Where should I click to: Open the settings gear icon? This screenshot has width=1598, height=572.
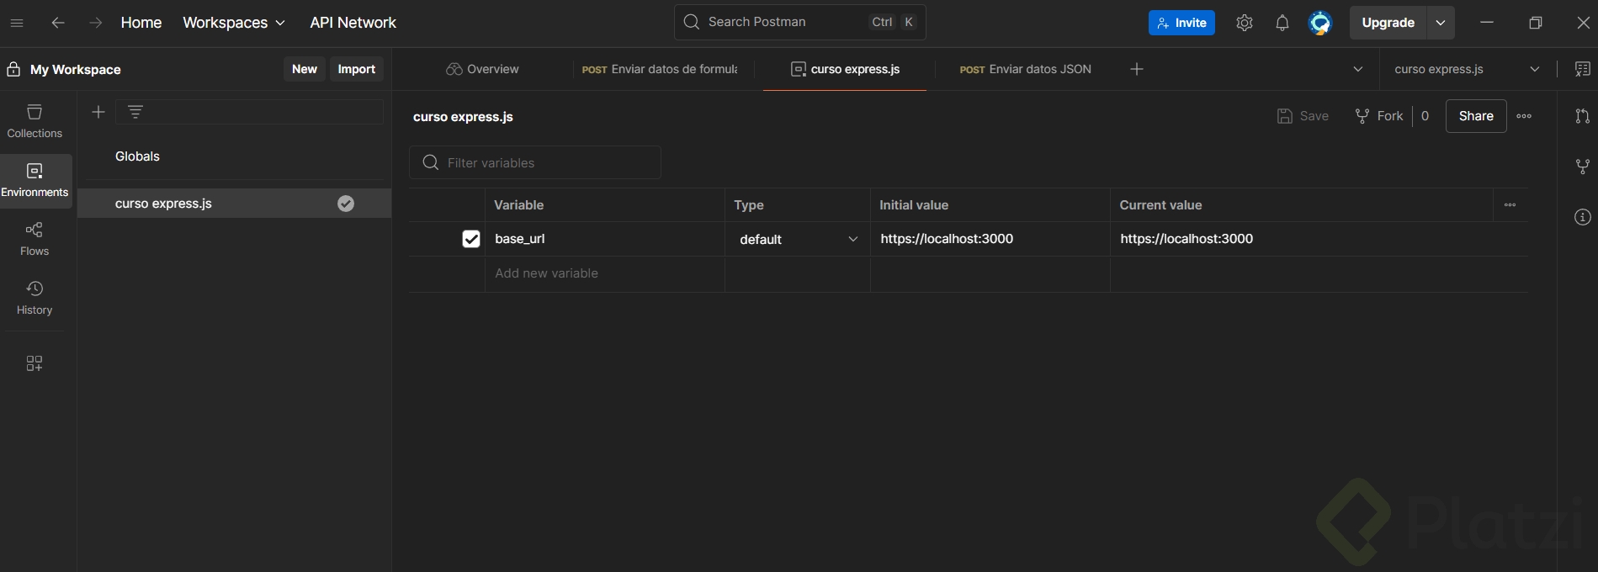pos(1245,23)
